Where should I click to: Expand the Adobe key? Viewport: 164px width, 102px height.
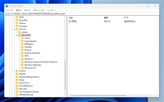coord(17,32)
